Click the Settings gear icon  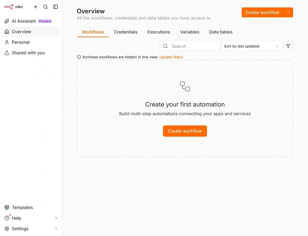pyautogui.click(x=7, y=229)
